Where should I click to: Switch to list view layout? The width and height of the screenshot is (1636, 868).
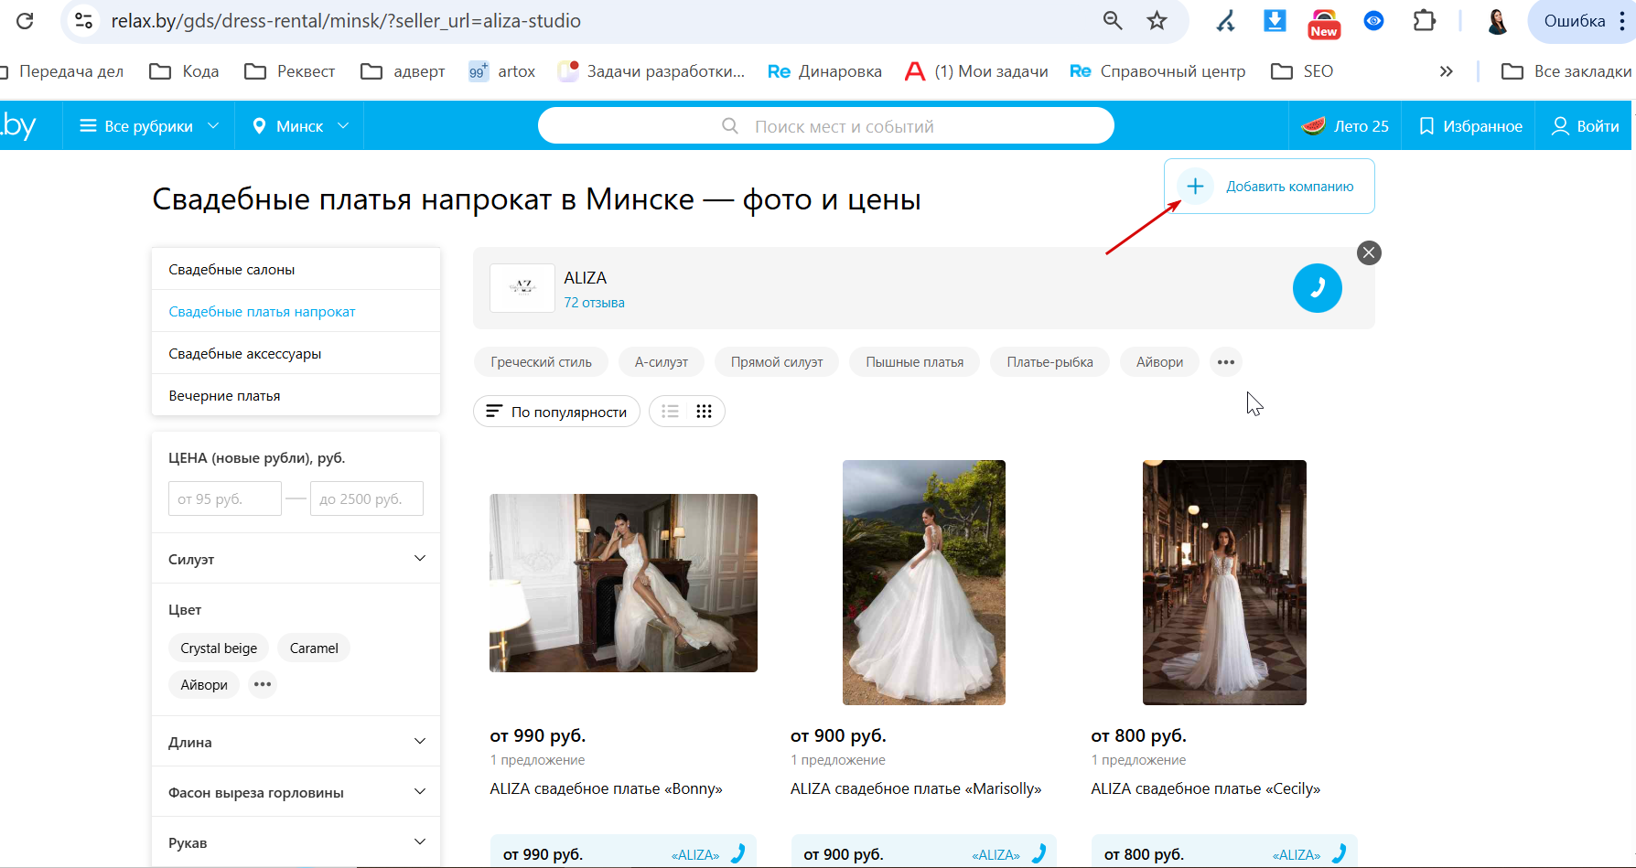pyautogui.click(x=670, y=412)
